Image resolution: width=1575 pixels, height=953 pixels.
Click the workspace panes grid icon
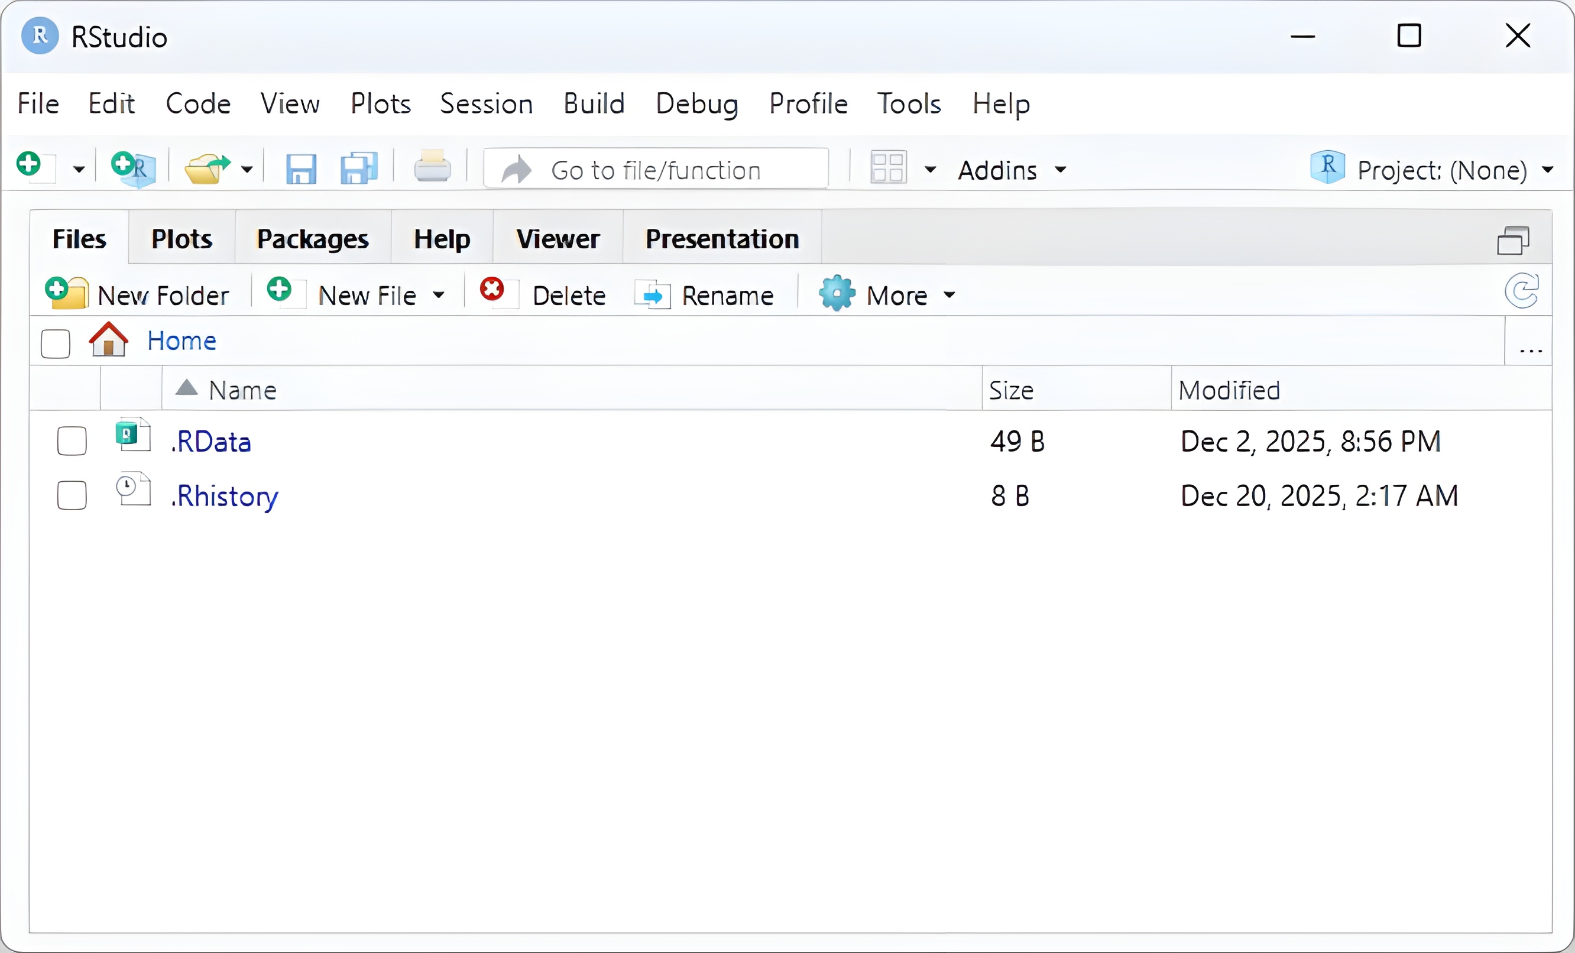click(x=887, y=168)
